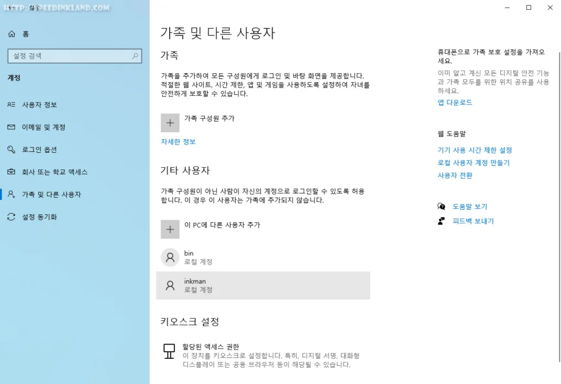
Task: Click the 설정 검색 search field
Action: [x=75, y=56]
